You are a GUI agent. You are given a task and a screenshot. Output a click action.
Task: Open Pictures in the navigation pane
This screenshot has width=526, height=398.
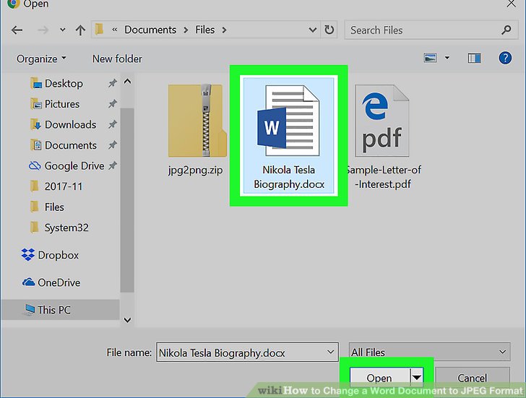(x=62, y=104)
